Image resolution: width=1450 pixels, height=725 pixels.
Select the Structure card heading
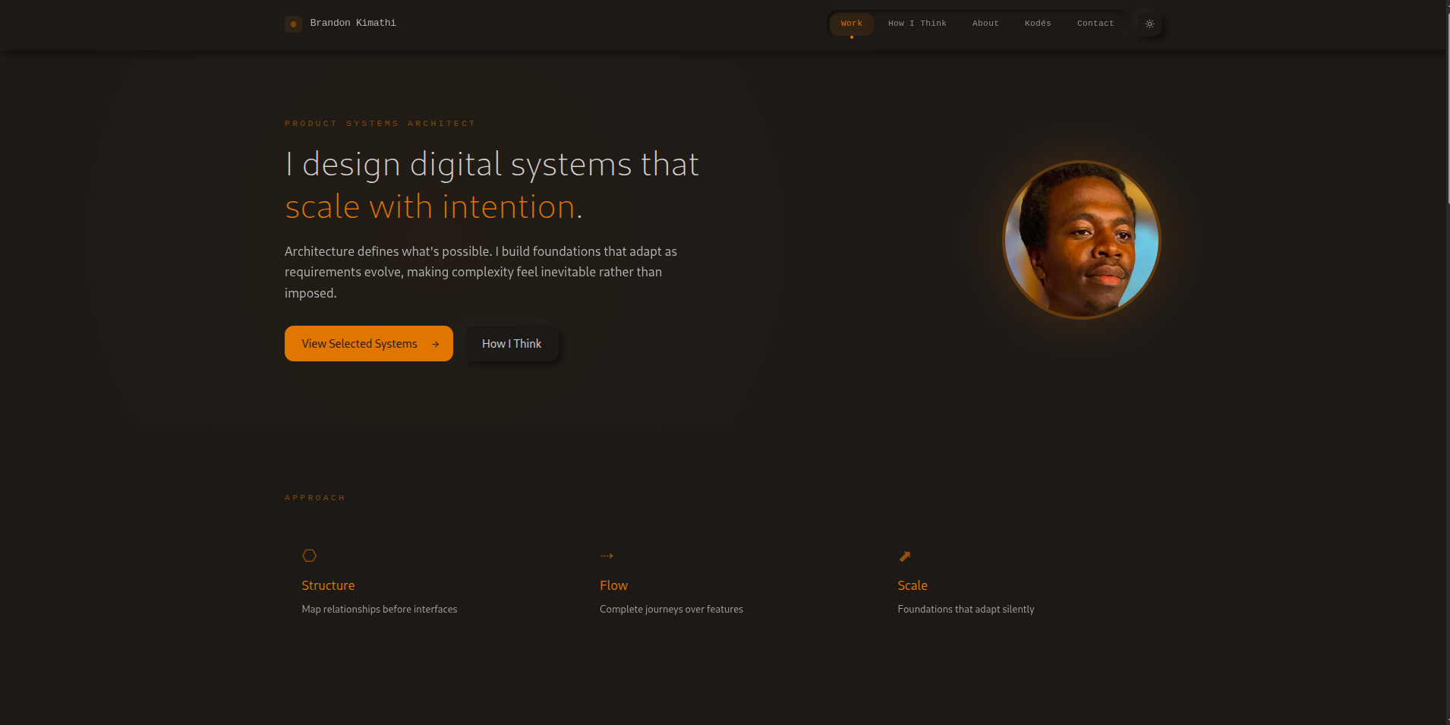(x=328, y=585)
